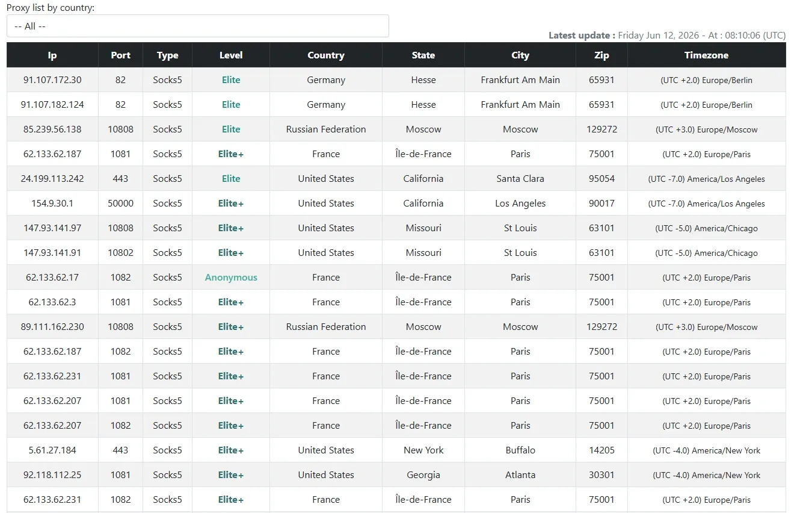Click the Los Angeles city cell
The image size is (803, 513).
520,204
